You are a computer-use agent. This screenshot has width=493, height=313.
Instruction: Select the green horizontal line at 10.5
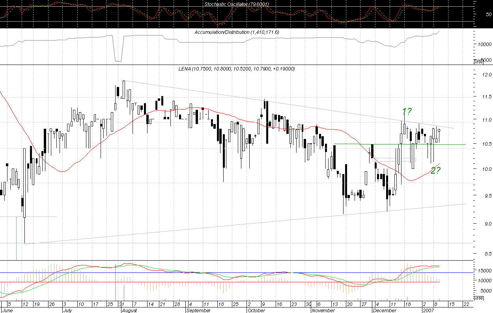click(x=400, y=144)
